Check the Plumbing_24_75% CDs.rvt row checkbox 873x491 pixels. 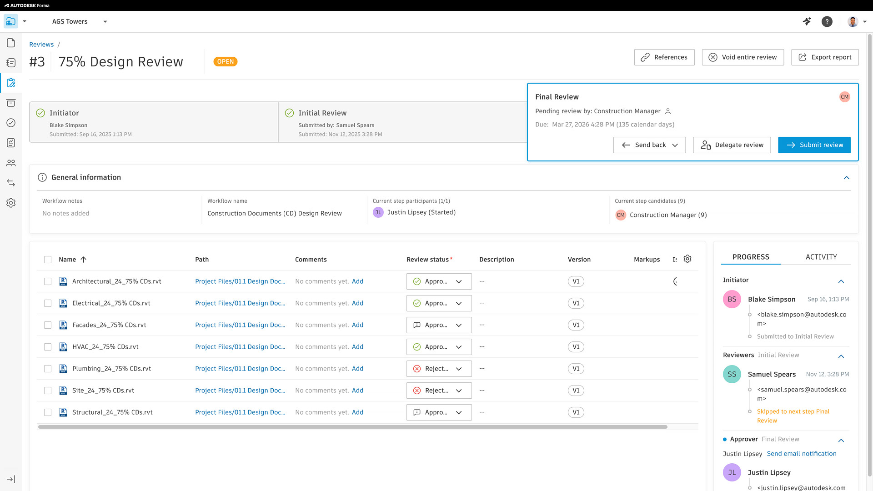[48, 369]
